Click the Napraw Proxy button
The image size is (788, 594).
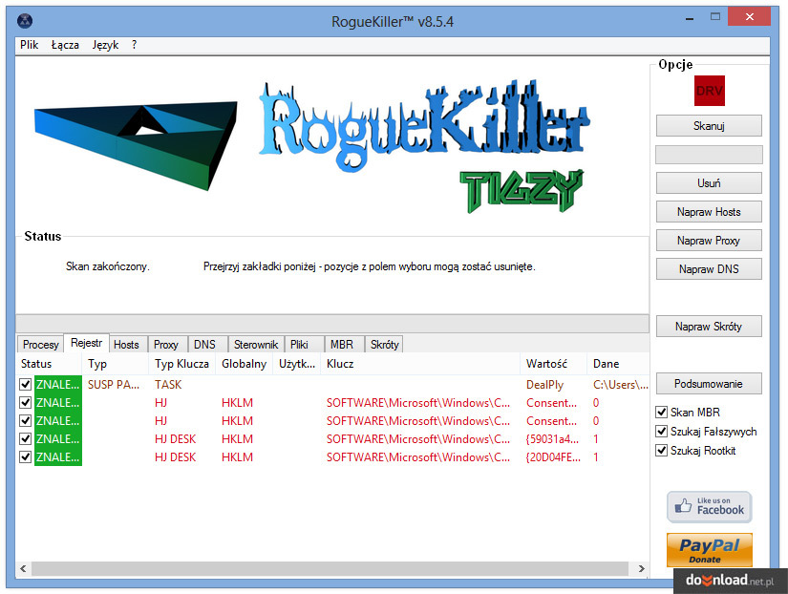[709, 241]
